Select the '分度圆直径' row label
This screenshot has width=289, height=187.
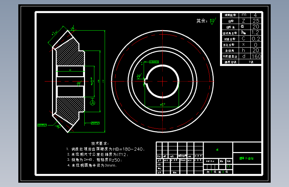tap(230, 56)
